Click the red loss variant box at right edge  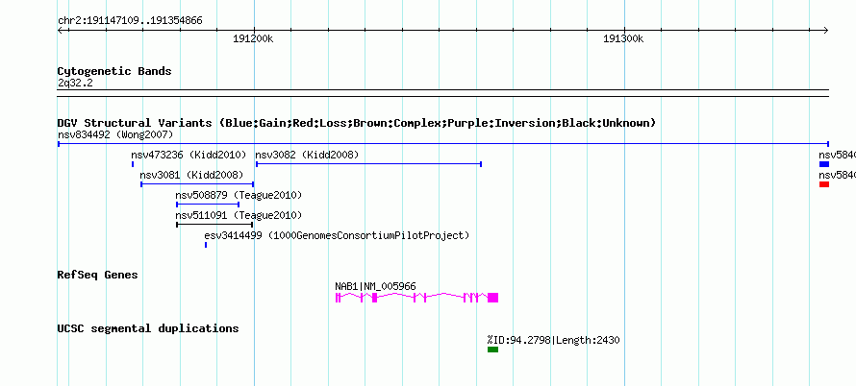pyautogui.click(x=824, y=184)
